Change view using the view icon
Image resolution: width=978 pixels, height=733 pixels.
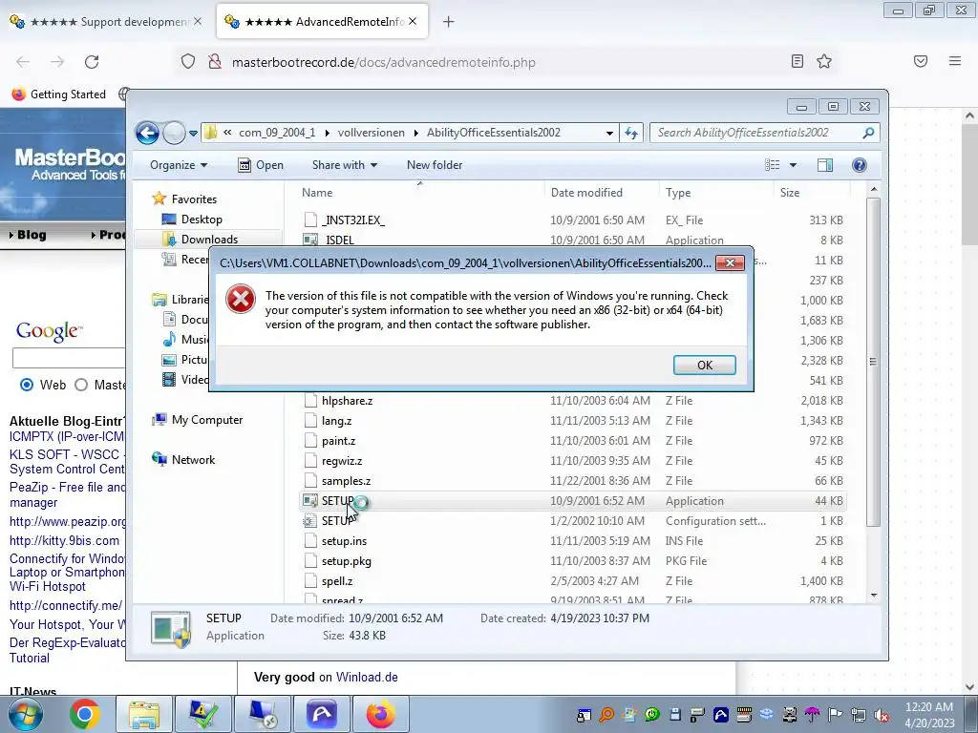coord(772,165)
